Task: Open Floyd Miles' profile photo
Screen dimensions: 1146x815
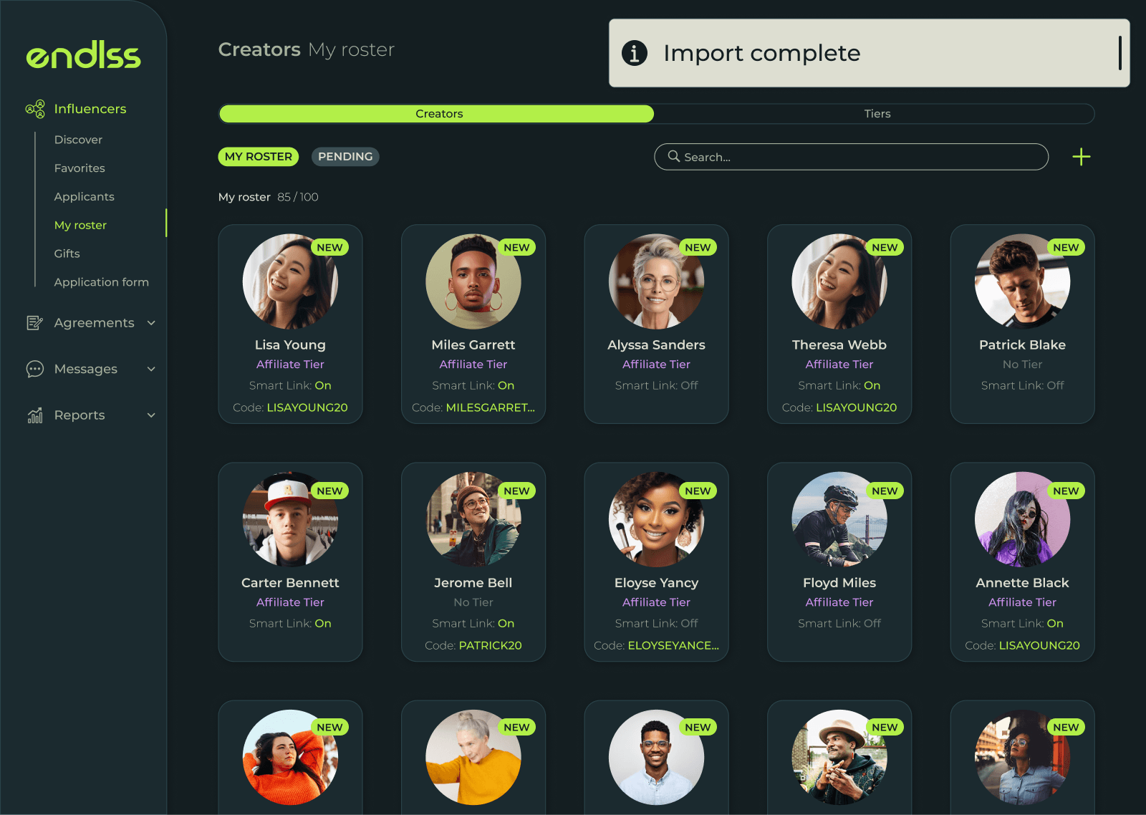Action: pyautogui.click(x=839, y=519)
